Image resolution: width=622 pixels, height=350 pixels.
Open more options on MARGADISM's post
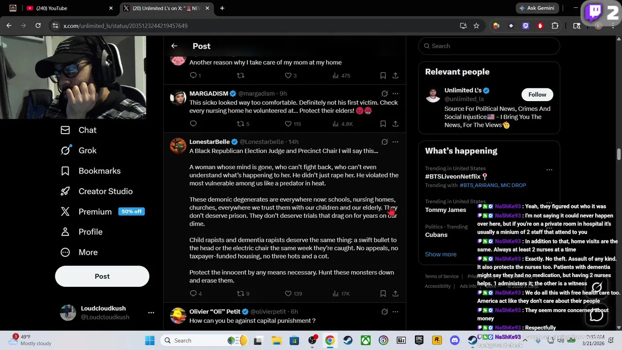(396, 93)
